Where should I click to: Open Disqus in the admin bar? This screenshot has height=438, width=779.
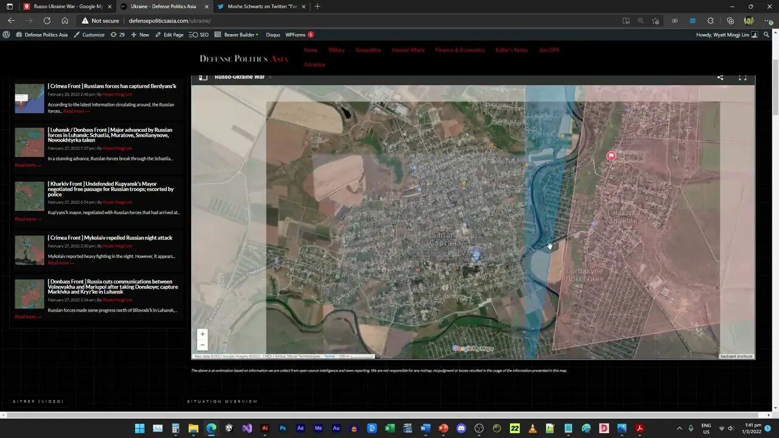click(x=273, y=35)
